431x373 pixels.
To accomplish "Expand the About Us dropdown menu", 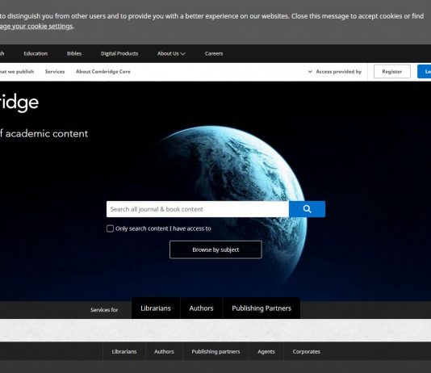I will pos(171,53).
